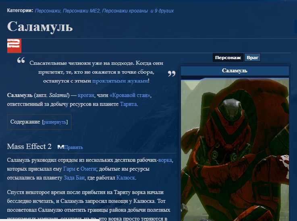Click the Категории label
Image resolution: width=297 pixels, height=221 pixels.
20,10
